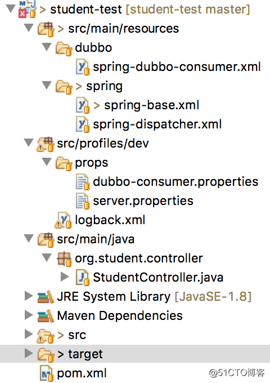Viewport: 270px width, 383px height.
Task: Select the props folder label
Action: coord(92,163)
